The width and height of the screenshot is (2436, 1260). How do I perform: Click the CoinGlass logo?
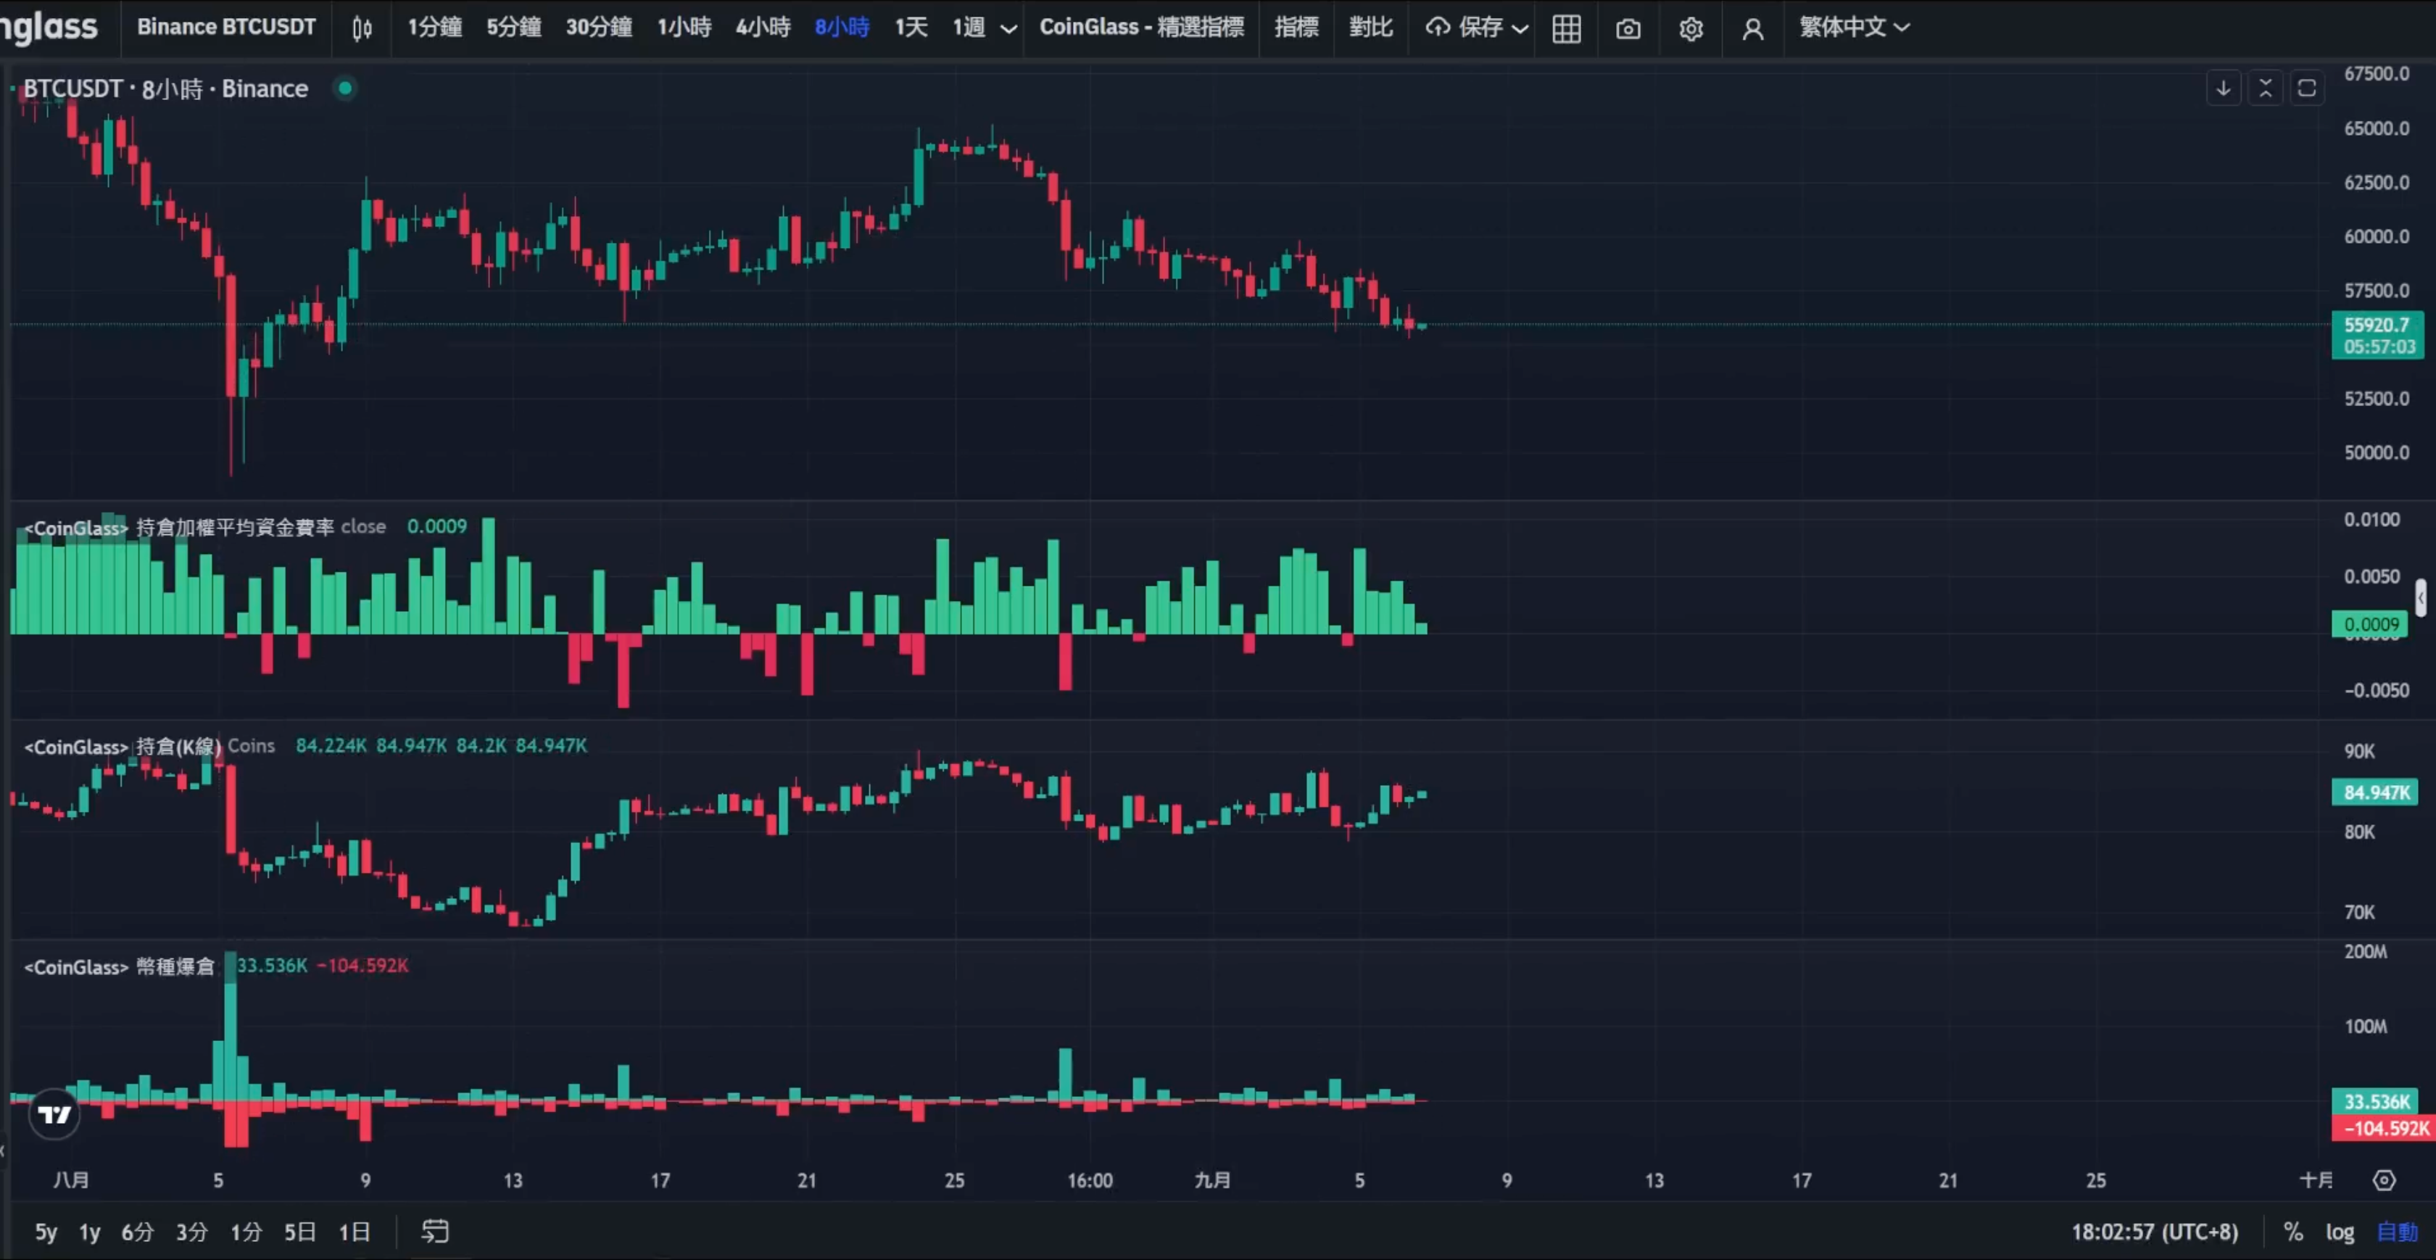(x=49, y=28)
